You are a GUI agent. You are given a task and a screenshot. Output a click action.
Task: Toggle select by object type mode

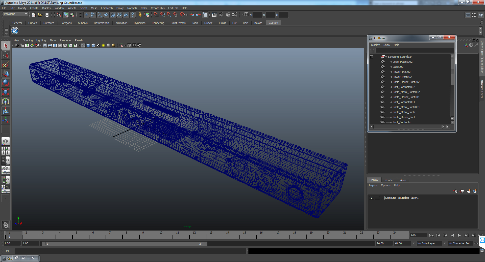pos(66,15)
